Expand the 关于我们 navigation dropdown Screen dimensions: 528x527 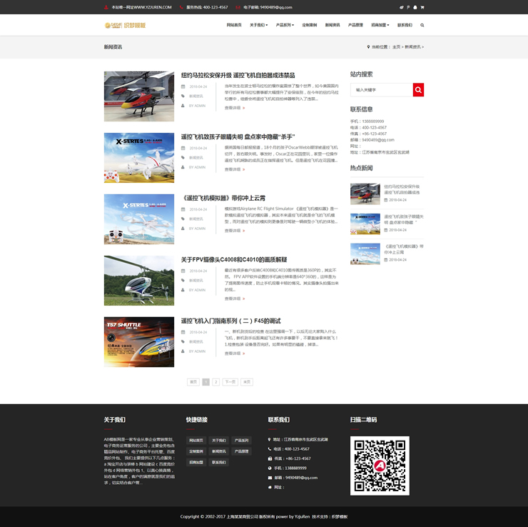point(258,25)
